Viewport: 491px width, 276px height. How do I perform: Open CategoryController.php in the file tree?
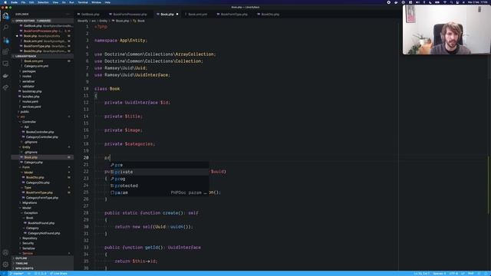click(41, 136)
